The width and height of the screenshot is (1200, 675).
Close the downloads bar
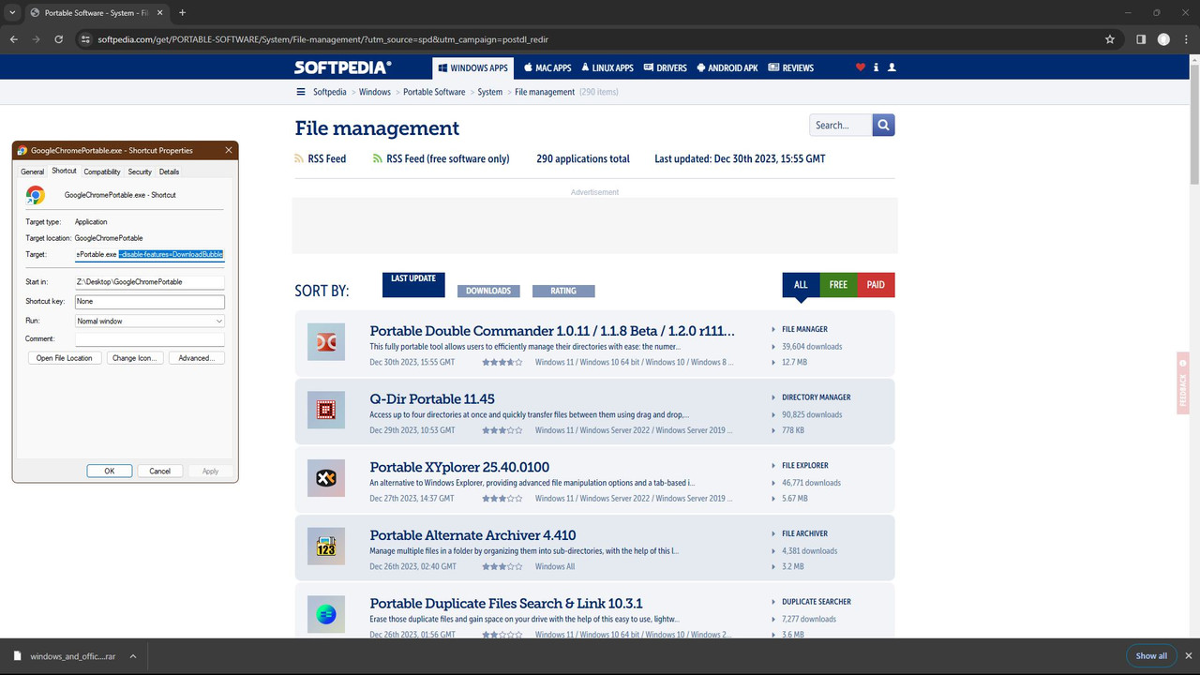click(x=1189, y=655)
